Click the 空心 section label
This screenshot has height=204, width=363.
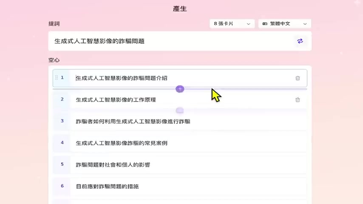[x=54, y=60]
